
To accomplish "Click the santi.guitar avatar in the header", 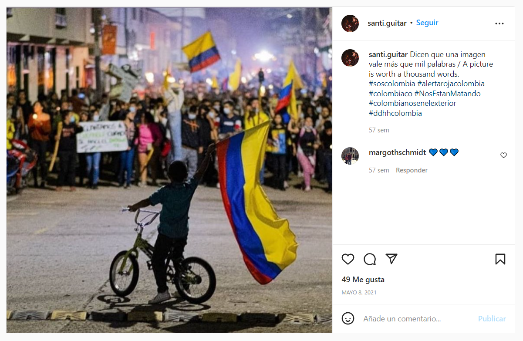I will [x=350, y=23].
